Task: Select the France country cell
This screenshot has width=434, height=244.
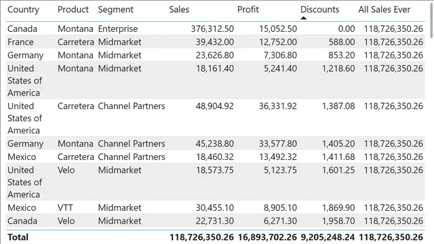Action: click(20, 42)
